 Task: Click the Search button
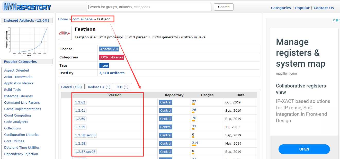223,7
